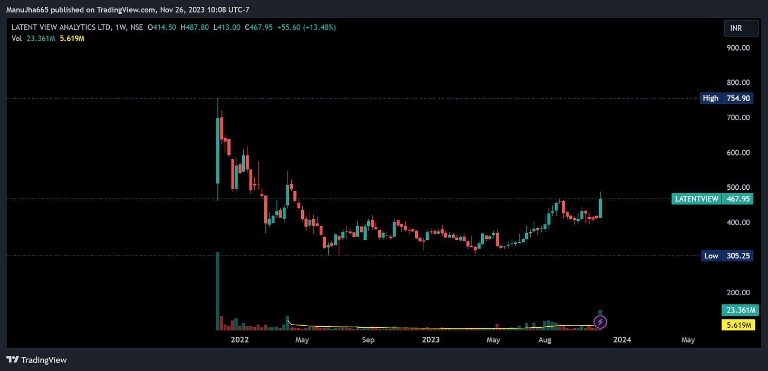Image resolution: width=768 pixels, height=371 pixels.
Task: Click the TradingView logo at bottom left
Action: click(37, 360)
